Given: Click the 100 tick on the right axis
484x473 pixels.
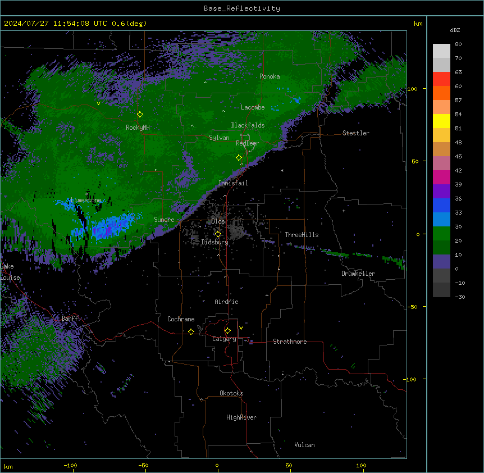Looking at the screenshot, I should coord(412,89).
